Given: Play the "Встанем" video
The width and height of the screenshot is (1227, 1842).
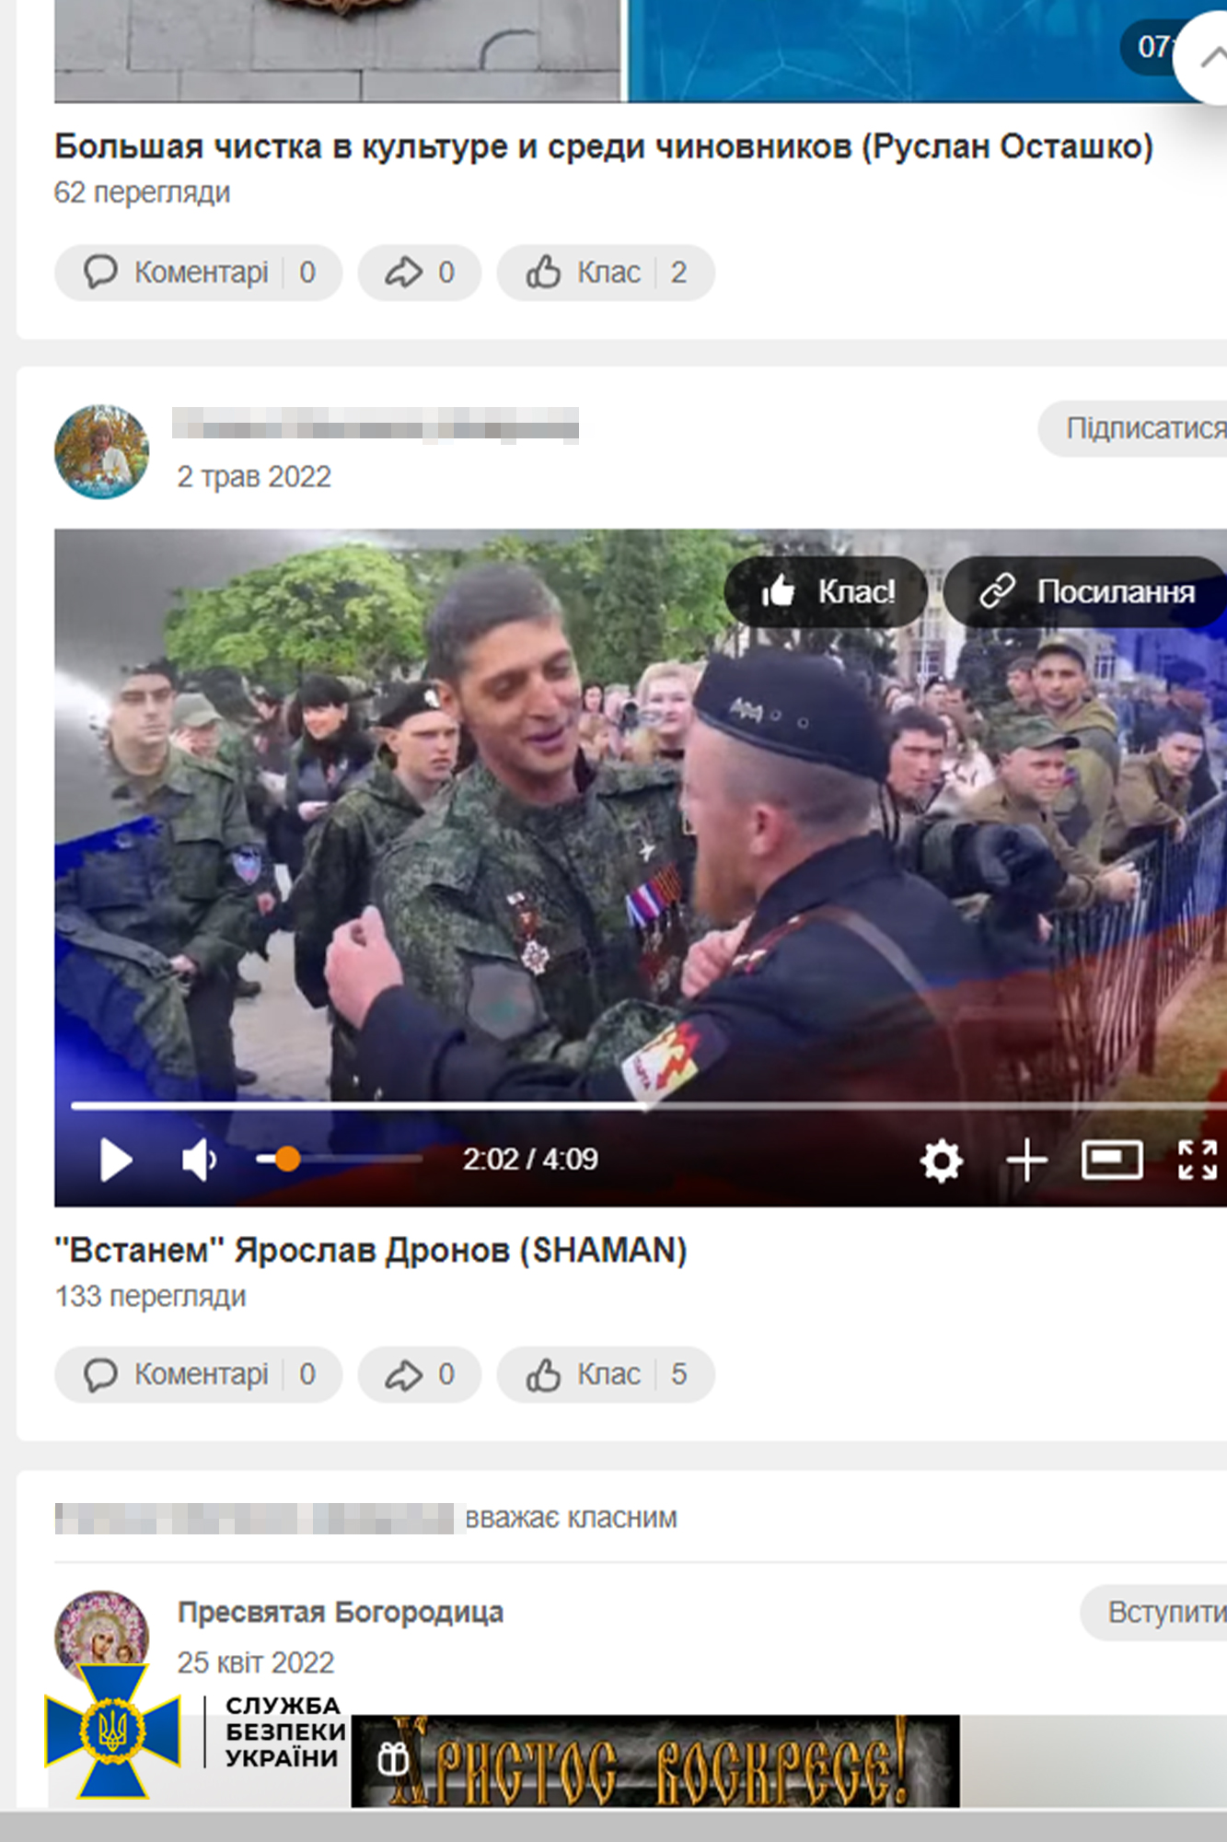Looking at the screenshot, I should coord(116,1159).
